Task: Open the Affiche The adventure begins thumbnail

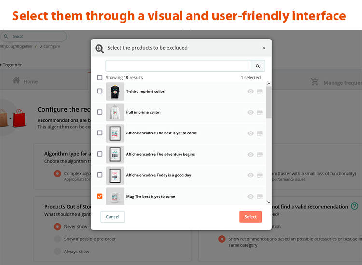Action: pos(115,154)
